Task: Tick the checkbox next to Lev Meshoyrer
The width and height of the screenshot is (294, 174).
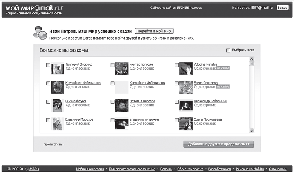Action: pos(49,102)
